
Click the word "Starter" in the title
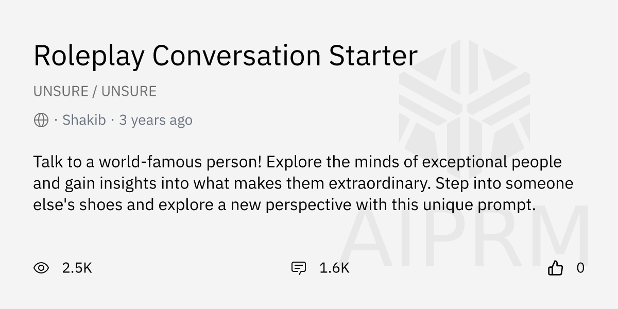click(373, 56)
